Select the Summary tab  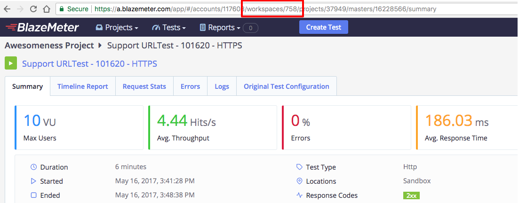[27, 86]
